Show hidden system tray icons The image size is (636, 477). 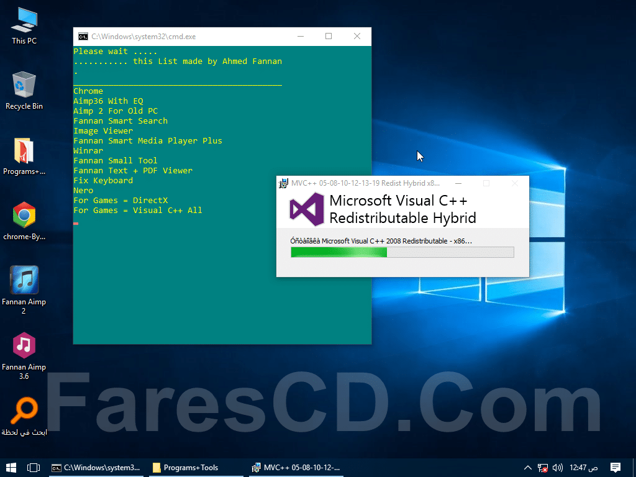pos(528,468)
